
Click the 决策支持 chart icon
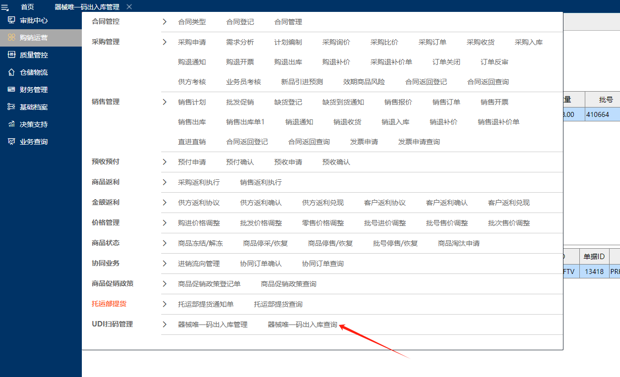[x=11, y=124]
